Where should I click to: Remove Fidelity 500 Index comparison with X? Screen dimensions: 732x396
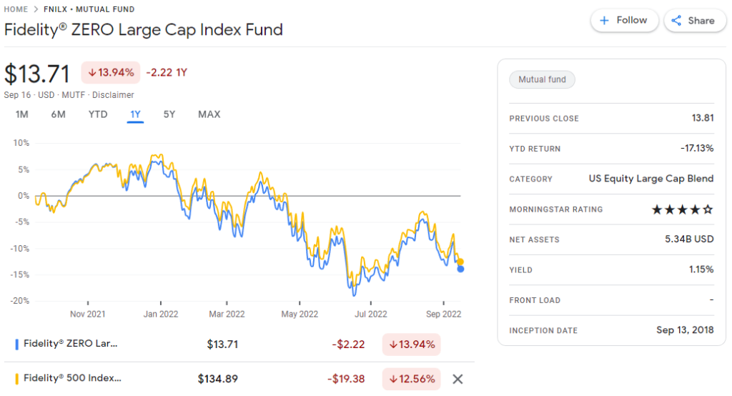click(457, 379)
